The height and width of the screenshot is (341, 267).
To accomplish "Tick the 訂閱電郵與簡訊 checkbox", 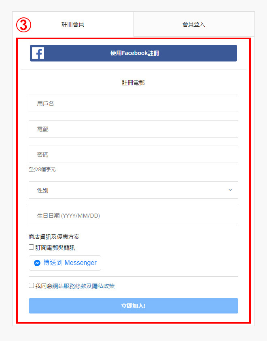I will pyautogui.click(x=31, y=247).
